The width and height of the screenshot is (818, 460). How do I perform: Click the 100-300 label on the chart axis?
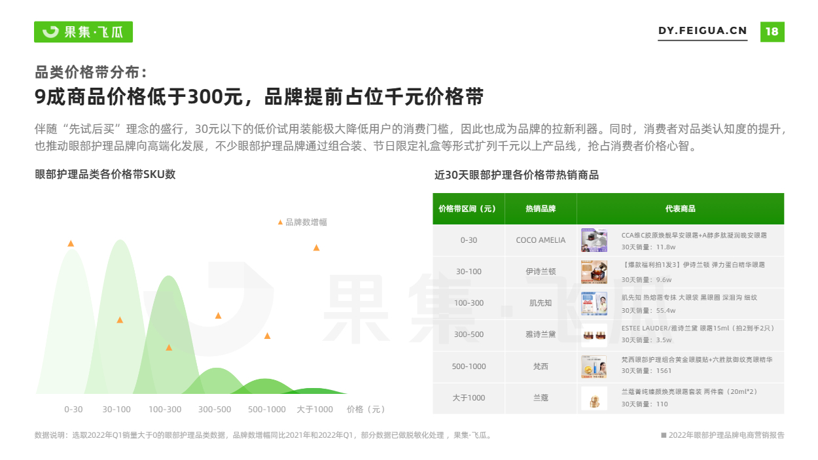[x=165, y=410]
